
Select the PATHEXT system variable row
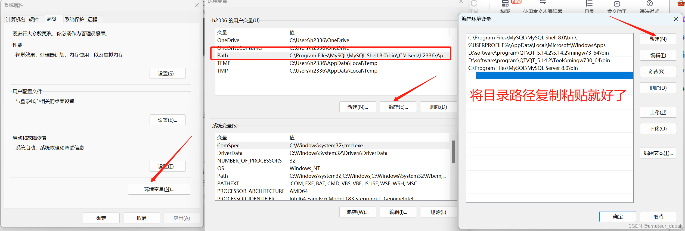(333, 184)
